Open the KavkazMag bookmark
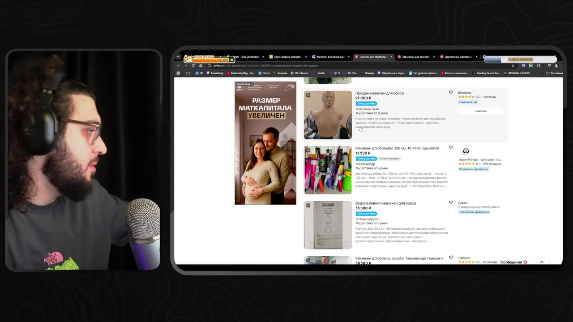573x322 pixels. [x=214, y=73]
